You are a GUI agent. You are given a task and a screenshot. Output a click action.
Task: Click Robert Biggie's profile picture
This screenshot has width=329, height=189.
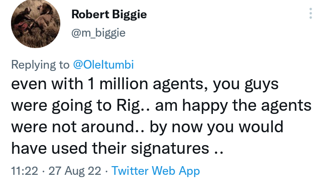(35, 23)
